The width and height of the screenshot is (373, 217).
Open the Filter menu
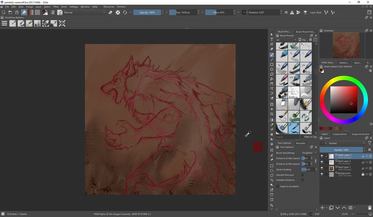tap(56, 7)
